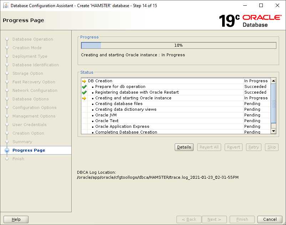Click Creating and starting Oracle instance list row
This screenshot has width=286, height=225.
176,98
